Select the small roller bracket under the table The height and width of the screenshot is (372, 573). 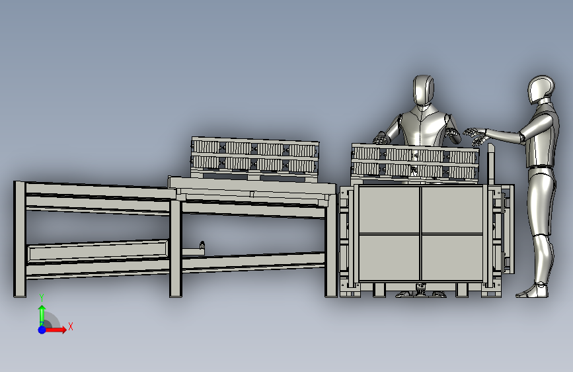(x=202, y=246)
